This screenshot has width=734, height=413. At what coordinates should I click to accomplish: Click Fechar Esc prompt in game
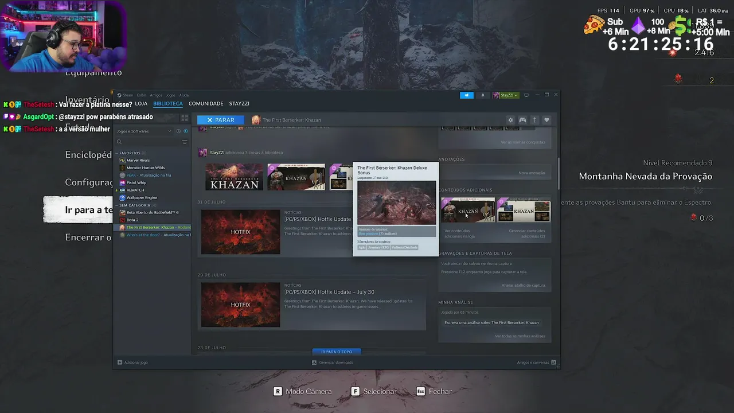(x=434, y=391)
